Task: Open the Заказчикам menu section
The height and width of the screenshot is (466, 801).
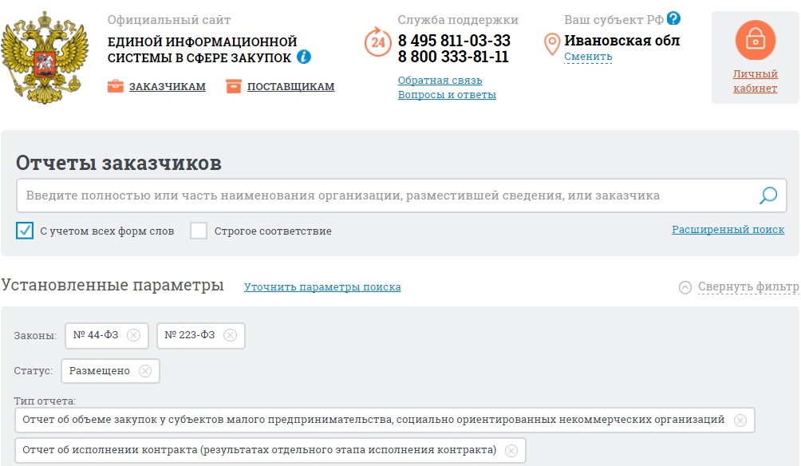Action: point(167,87)
